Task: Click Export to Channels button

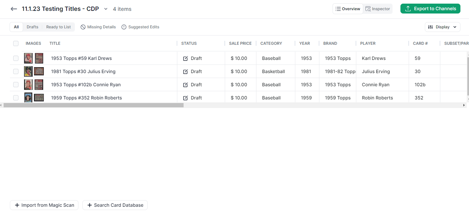Action: click(430, 9)
